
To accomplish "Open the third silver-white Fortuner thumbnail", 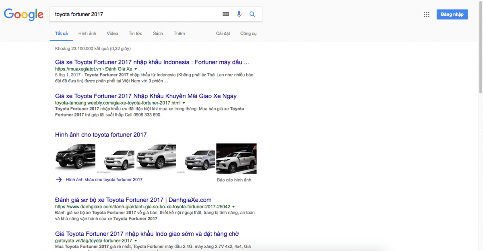I will pos(157,158).
